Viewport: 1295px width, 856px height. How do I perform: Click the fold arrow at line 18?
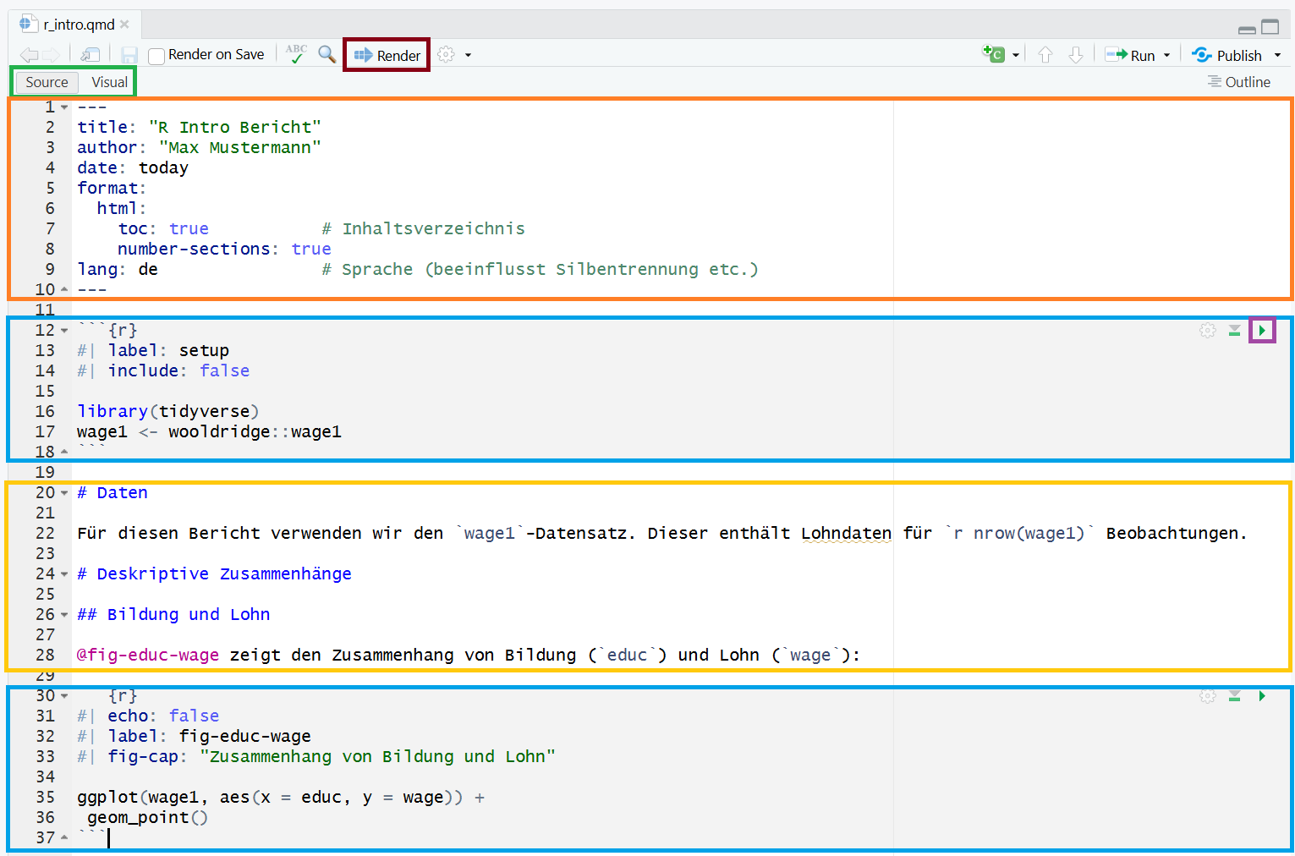coord(64,452)
